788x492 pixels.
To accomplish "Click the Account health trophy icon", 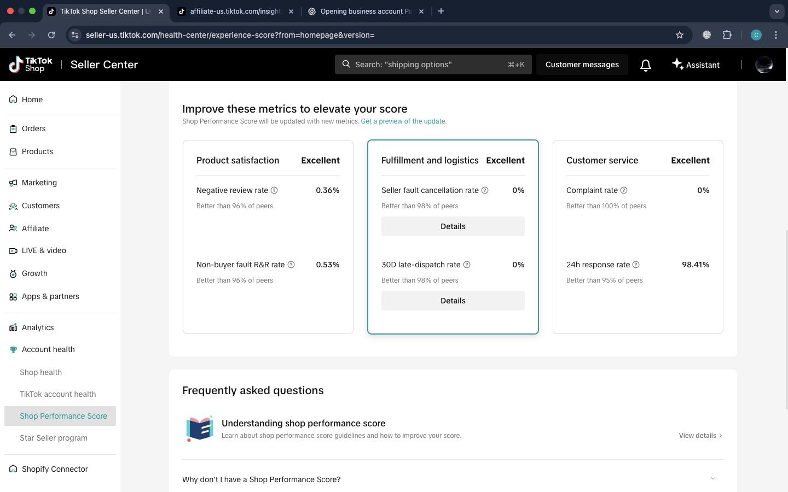I will tap(13, 349).
